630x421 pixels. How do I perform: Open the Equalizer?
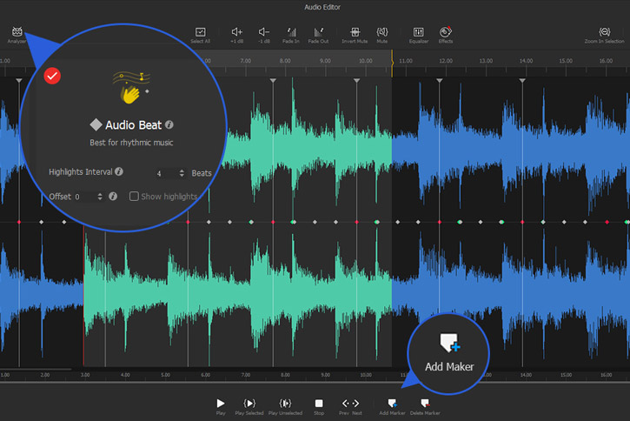pyautogui.click(x=419, y=33)
